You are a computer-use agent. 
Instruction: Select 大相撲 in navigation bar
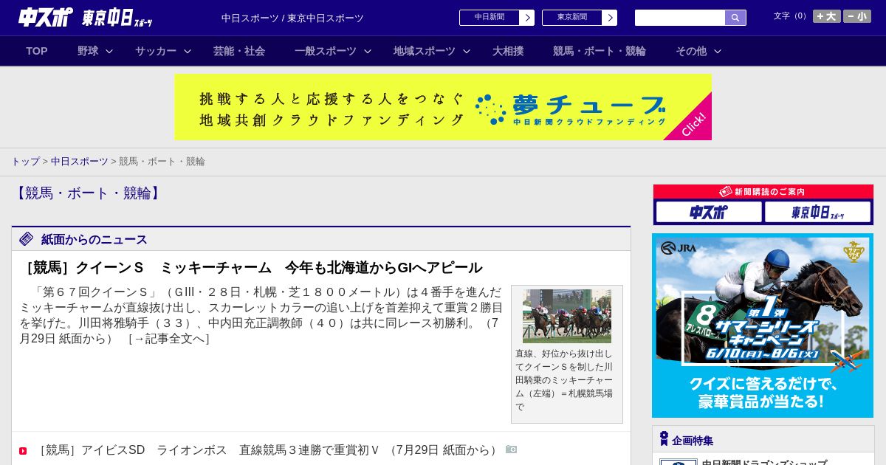(508, 51)
